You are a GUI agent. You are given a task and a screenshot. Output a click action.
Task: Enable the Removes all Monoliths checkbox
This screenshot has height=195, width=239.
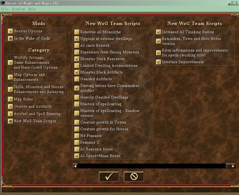pos(77,32)
